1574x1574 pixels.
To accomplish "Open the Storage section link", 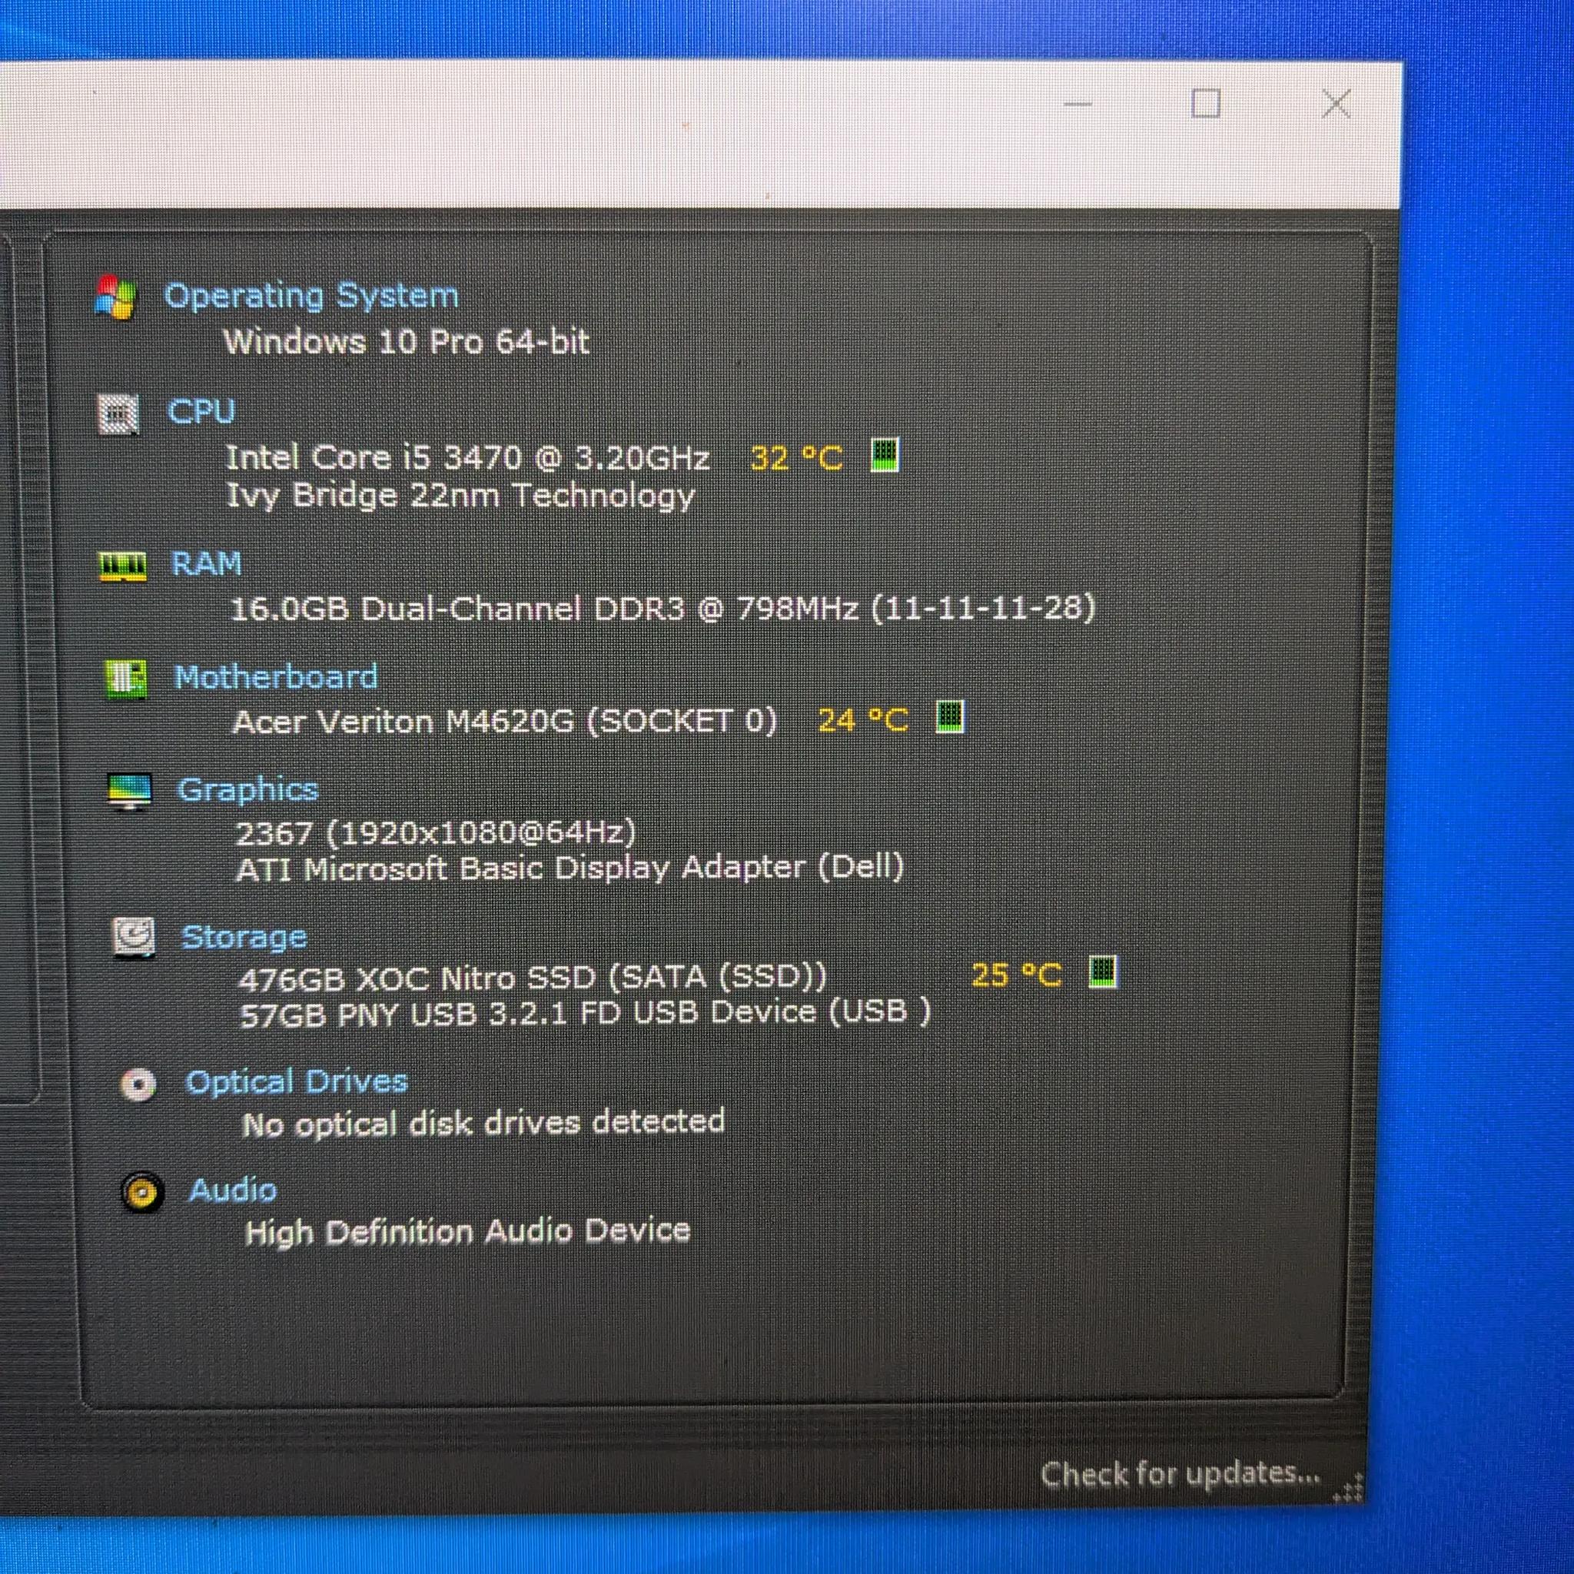I will point(244,938).
